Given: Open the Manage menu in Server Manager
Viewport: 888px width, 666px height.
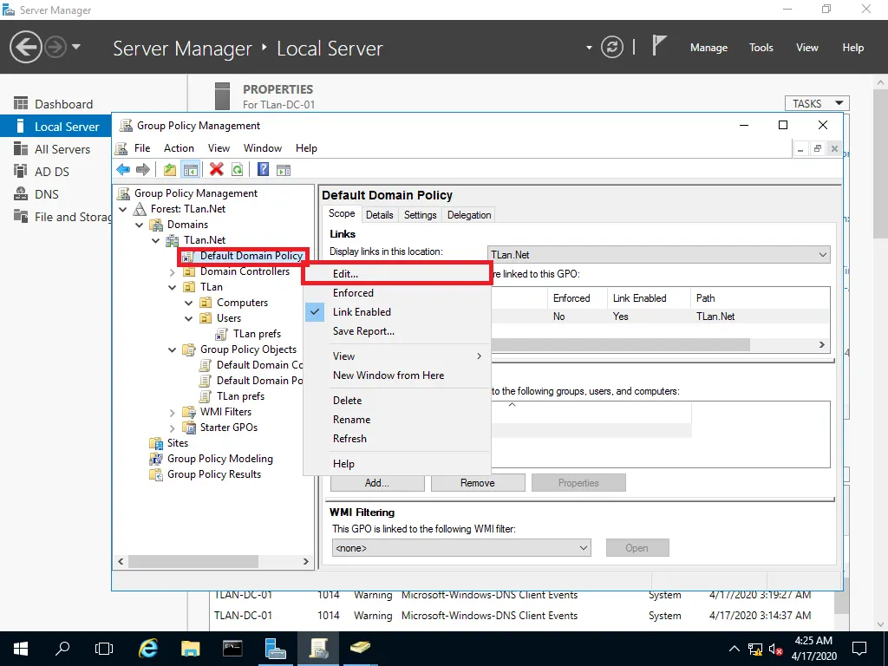Looking at the screenshot, I should coord(708,48).
